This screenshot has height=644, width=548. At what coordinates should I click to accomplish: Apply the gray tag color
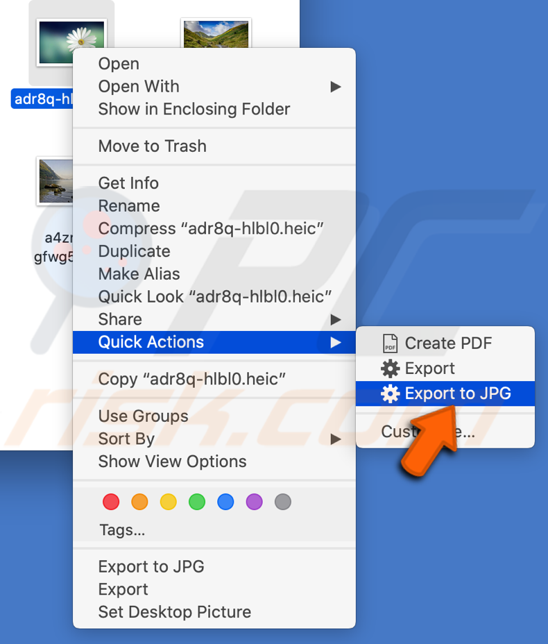(x=283, y=502)
